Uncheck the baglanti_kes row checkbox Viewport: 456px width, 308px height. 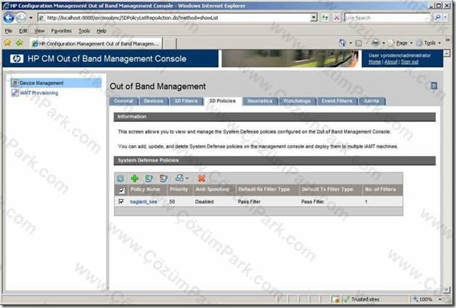(121, 201)
